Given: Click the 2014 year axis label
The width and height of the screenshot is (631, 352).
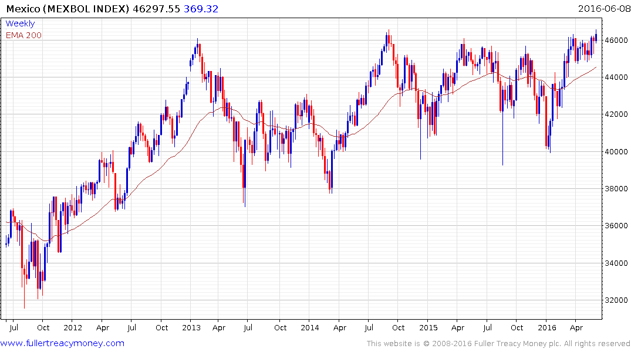Looking at the screenshot, I should tap(310, 327).
